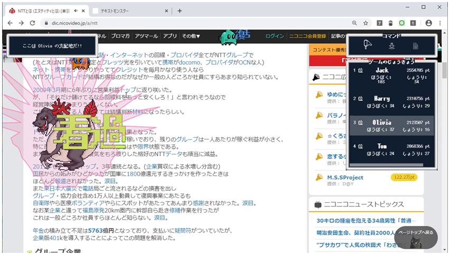Click the 福島原発 link
This screenshot has width=450, height=255.
(x=93, y=210)
